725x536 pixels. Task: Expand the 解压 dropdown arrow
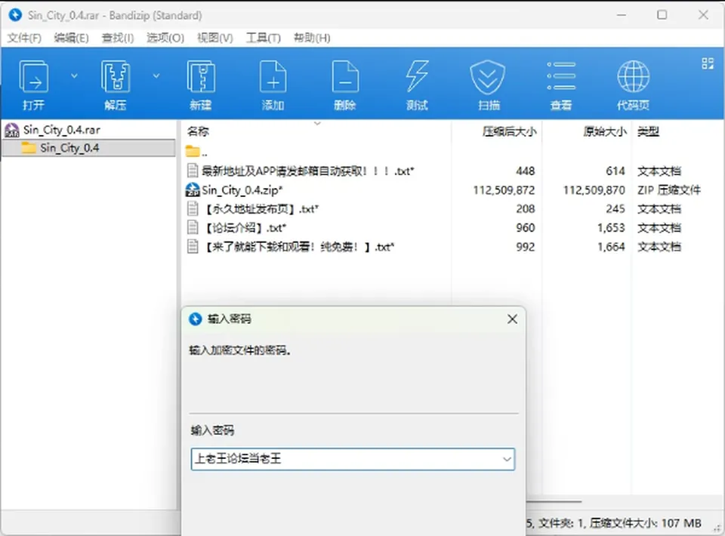156,75
